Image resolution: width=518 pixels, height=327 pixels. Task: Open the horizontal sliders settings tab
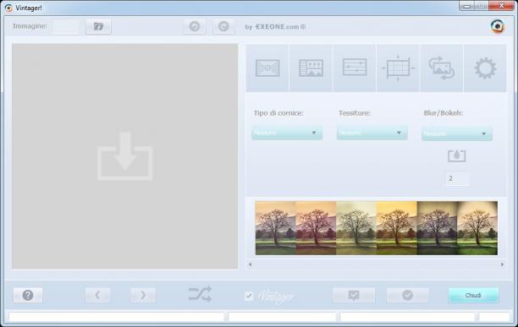355,68
